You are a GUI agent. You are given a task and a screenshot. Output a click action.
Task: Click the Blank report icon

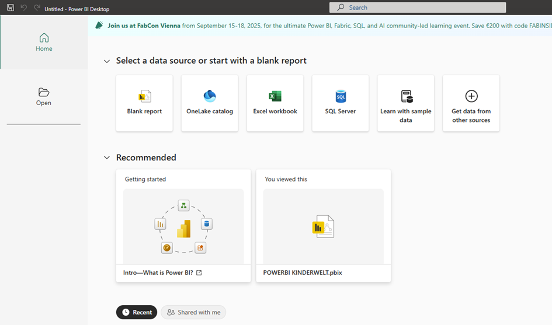pyautogui.click(x=145, y=96)
